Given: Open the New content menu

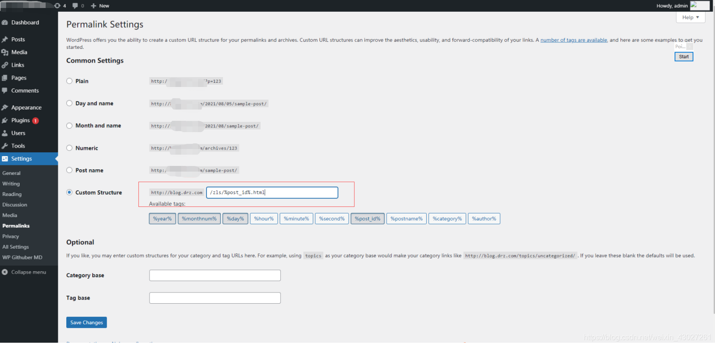Looking at the screenshot, I should tap(100, 6).
